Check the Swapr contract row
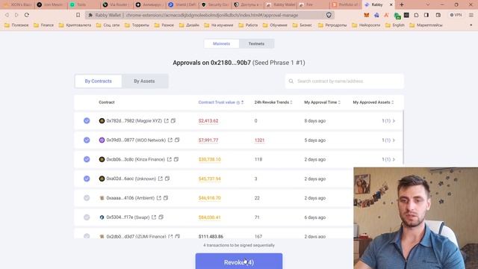Screen dimensions: 478x269 (87, 217)
